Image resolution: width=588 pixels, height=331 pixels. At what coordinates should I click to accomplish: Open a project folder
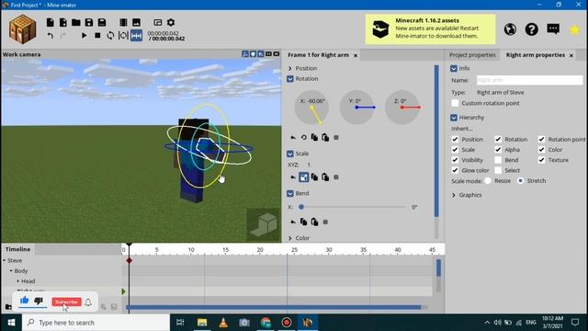click(x=75, y=22)
